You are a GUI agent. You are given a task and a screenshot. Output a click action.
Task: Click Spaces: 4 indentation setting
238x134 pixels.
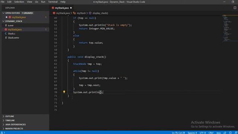[x=192, y=133]
